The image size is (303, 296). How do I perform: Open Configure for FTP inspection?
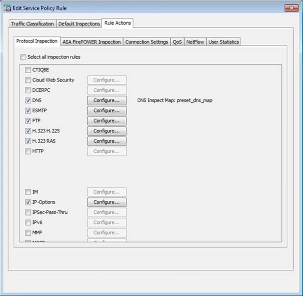pos(106,121)
